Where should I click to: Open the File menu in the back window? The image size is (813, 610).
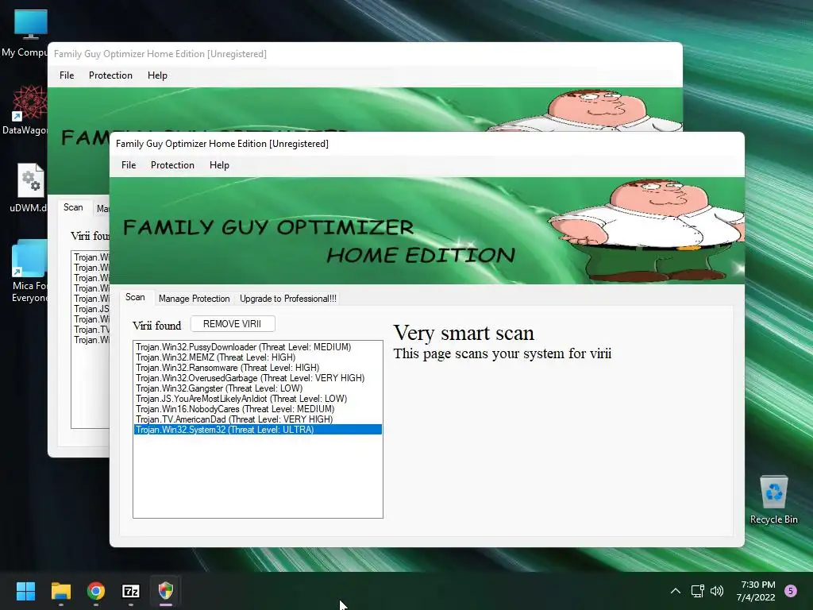[67, 75]
